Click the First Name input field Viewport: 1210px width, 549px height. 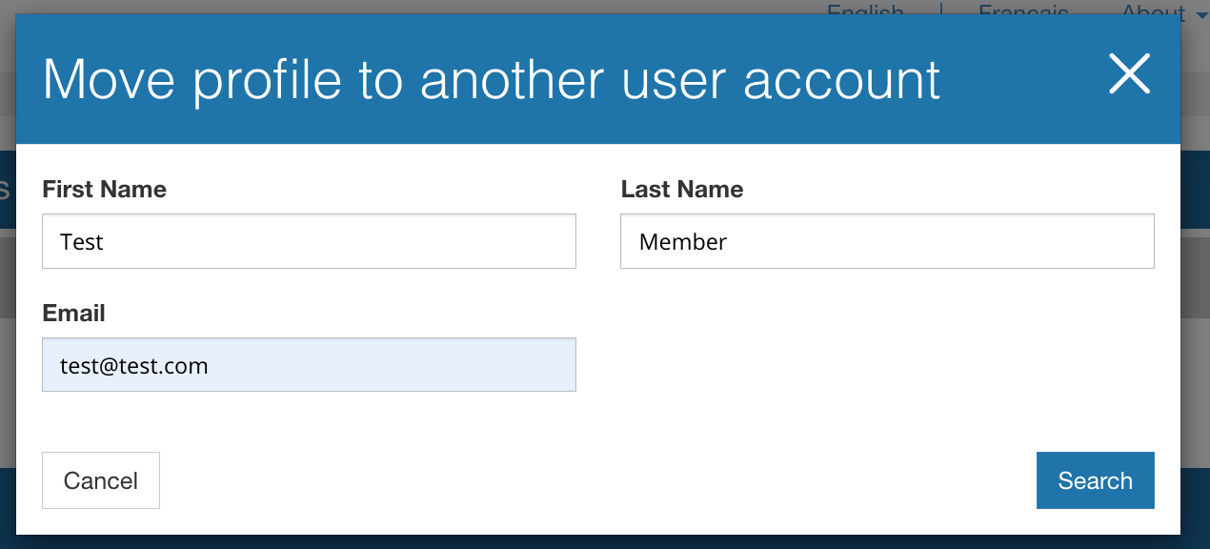tap(309, 241)
